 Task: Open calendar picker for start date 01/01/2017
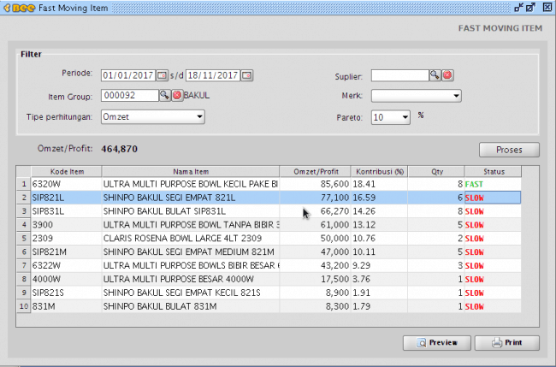(162, 75)
